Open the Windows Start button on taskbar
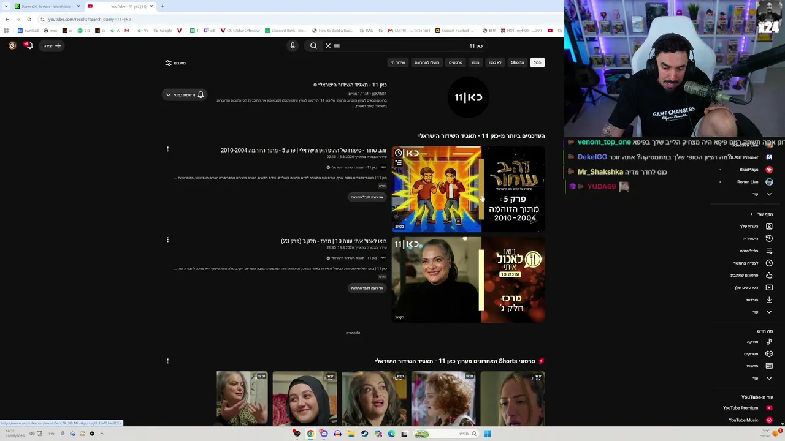Image resolution: width=785 pixels, height=441 pixels. (x=487, y=434)
